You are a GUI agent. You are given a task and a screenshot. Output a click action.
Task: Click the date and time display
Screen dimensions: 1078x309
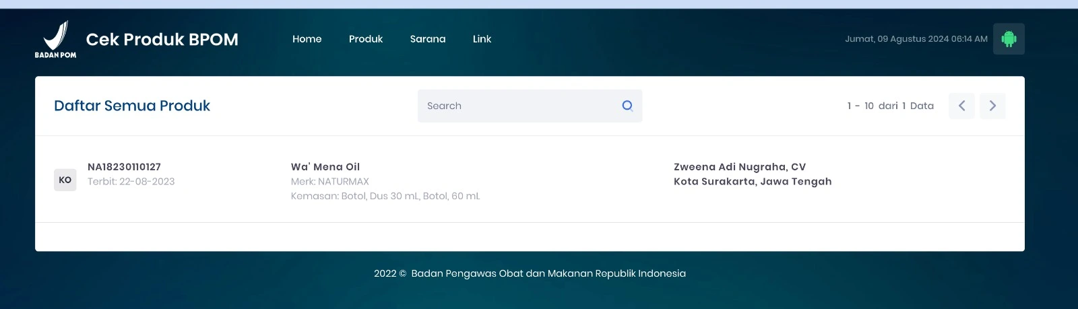[916, 39]
